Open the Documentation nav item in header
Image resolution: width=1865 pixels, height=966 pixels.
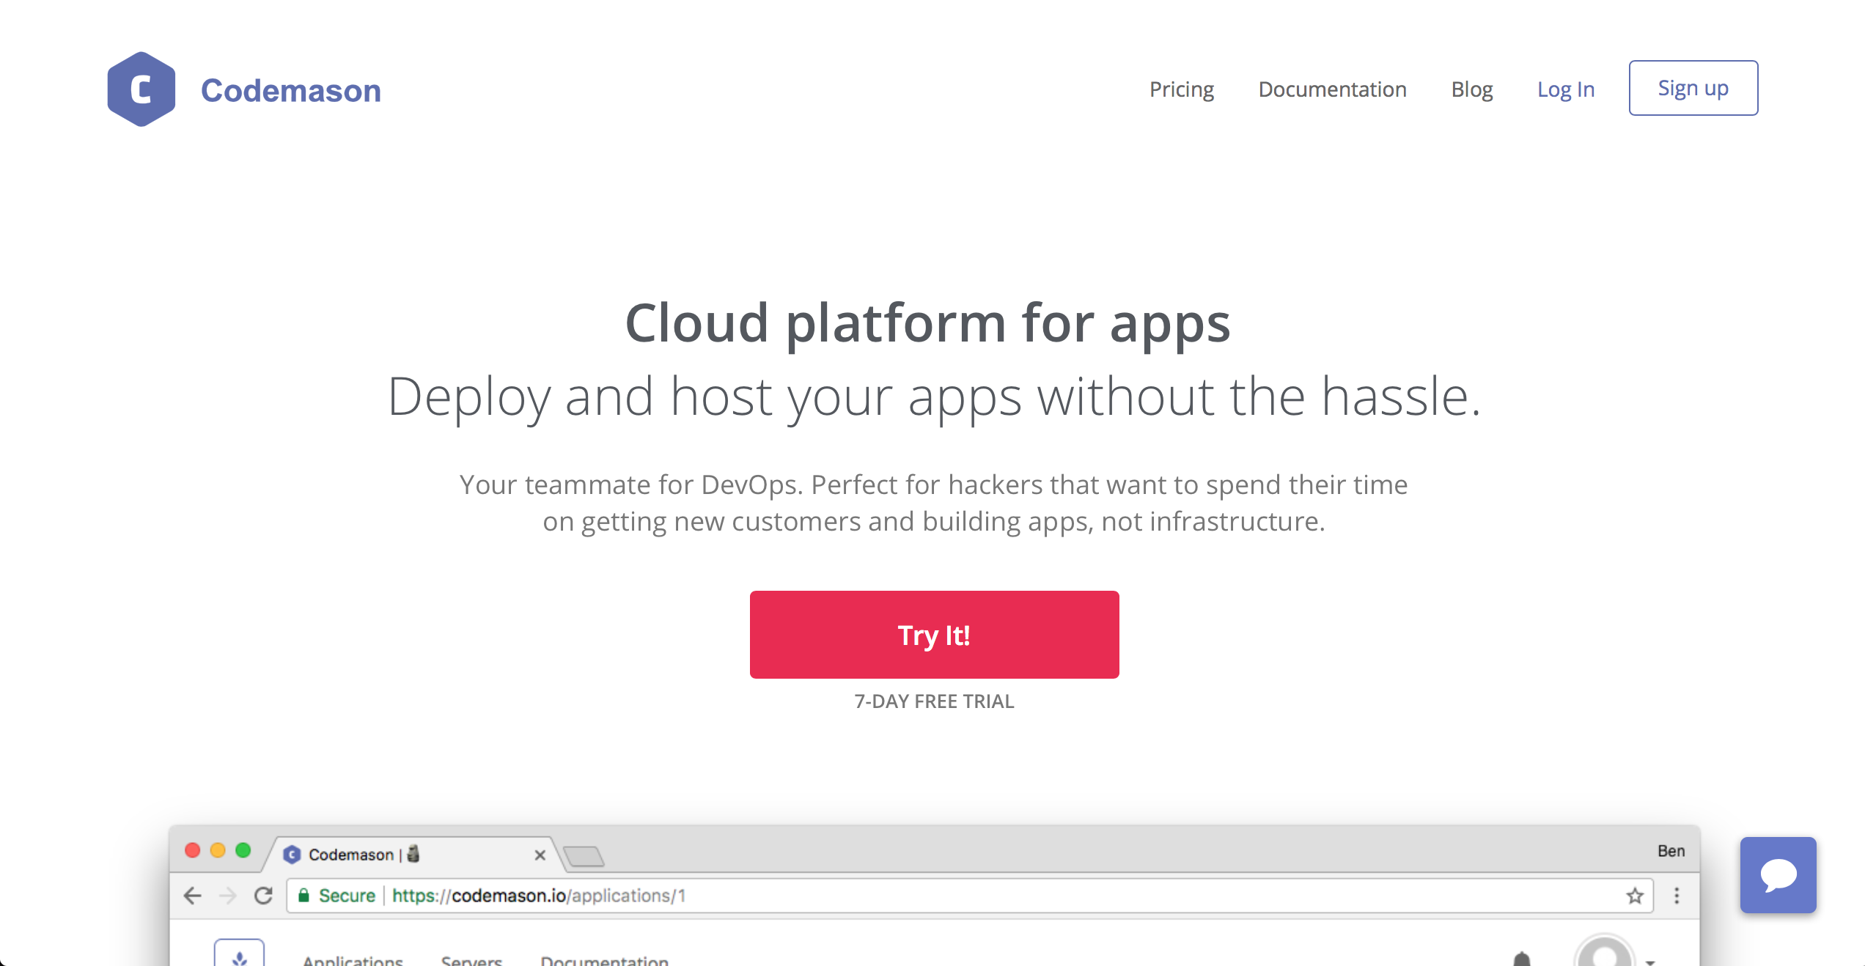tap(1332, 89)
